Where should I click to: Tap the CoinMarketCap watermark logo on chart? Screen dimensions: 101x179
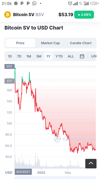74,139
